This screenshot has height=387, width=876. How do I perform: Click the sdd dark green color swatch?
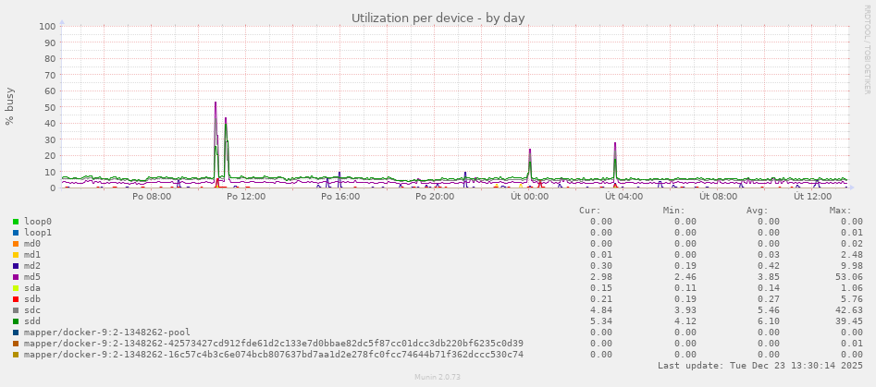coord(16,321)
